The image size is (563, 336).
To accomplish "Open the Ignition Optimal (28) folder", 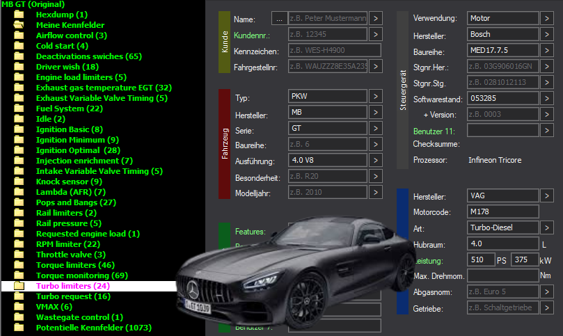I will tap(78, 150).
